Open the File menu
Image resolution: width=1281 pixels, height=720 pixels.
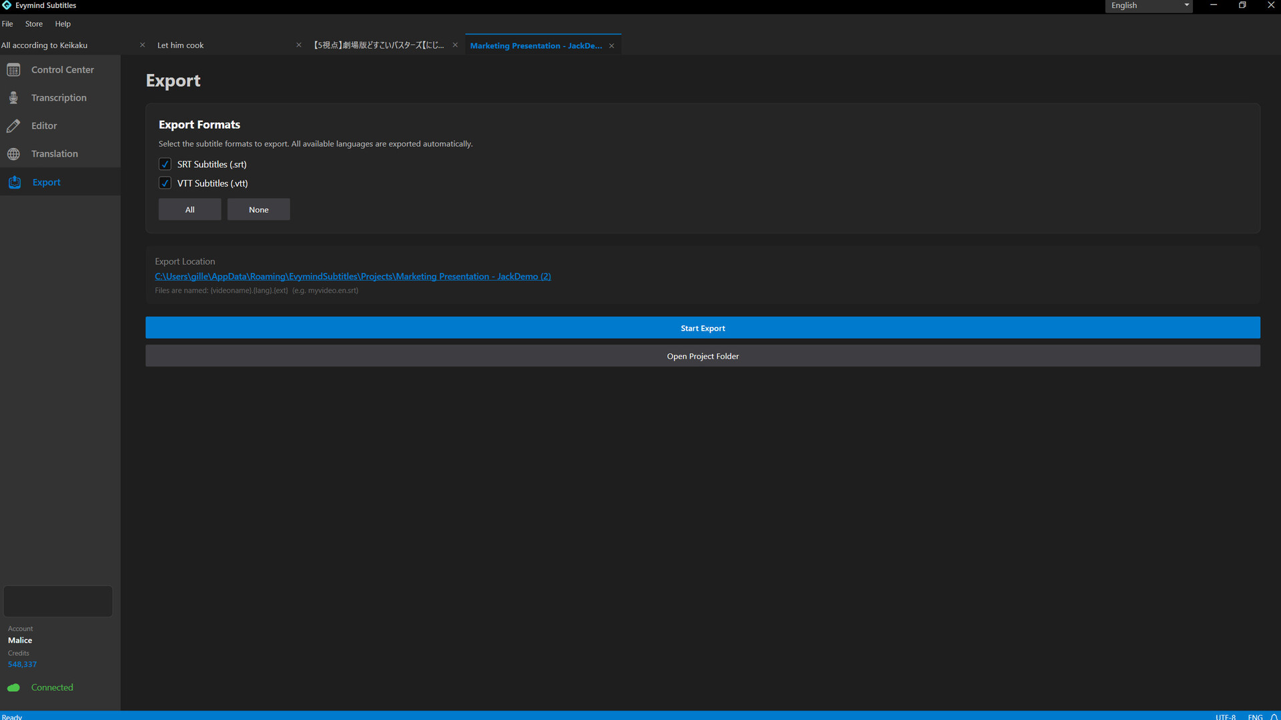click(x=7, y=24)
